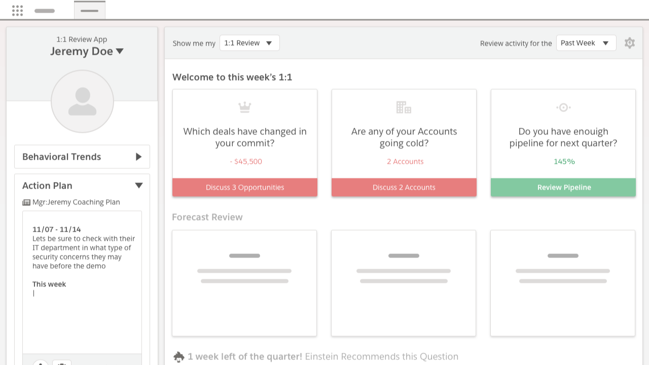
Task: Click the green Review Pipeline button
Action: pos(563,187)
